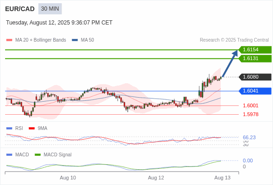The width and height of the screenshot is (273, 185).
Task: Click the MACD Signal green swatch
Action: 37,155
